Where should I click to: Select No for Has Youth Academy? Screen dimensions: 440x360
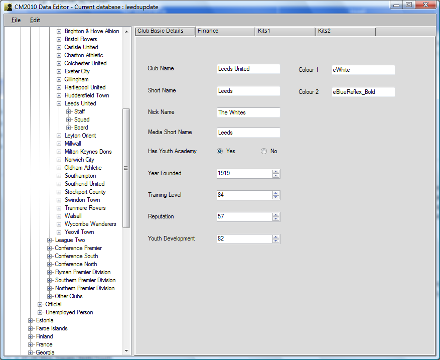click(x=264, y=151)
